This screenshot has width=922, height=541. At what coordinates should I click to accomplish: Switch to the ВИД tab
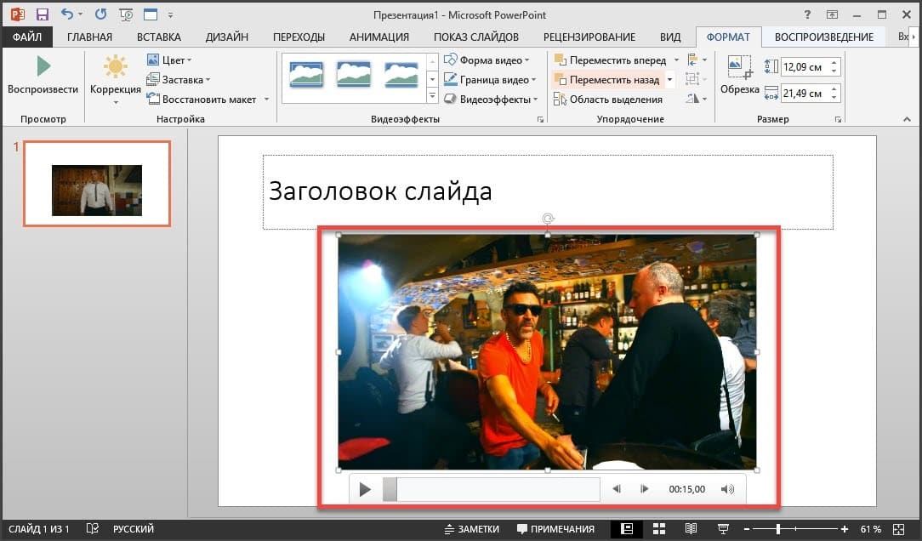[669, 37]
